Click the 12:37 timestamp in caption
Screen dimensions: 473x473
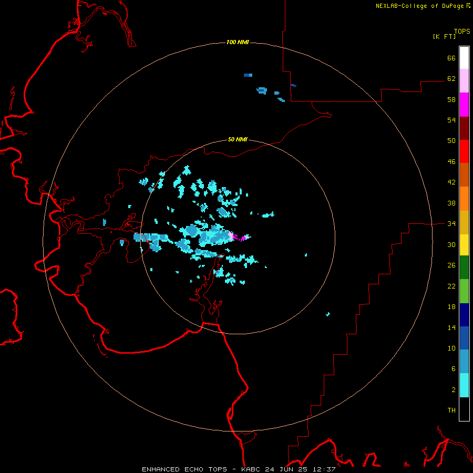[324, 469]
